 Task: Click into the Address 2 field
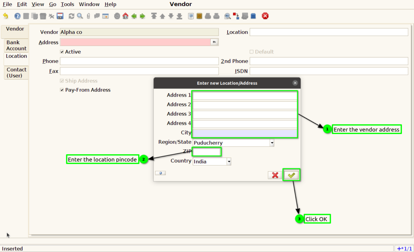[x=245, y=105]
